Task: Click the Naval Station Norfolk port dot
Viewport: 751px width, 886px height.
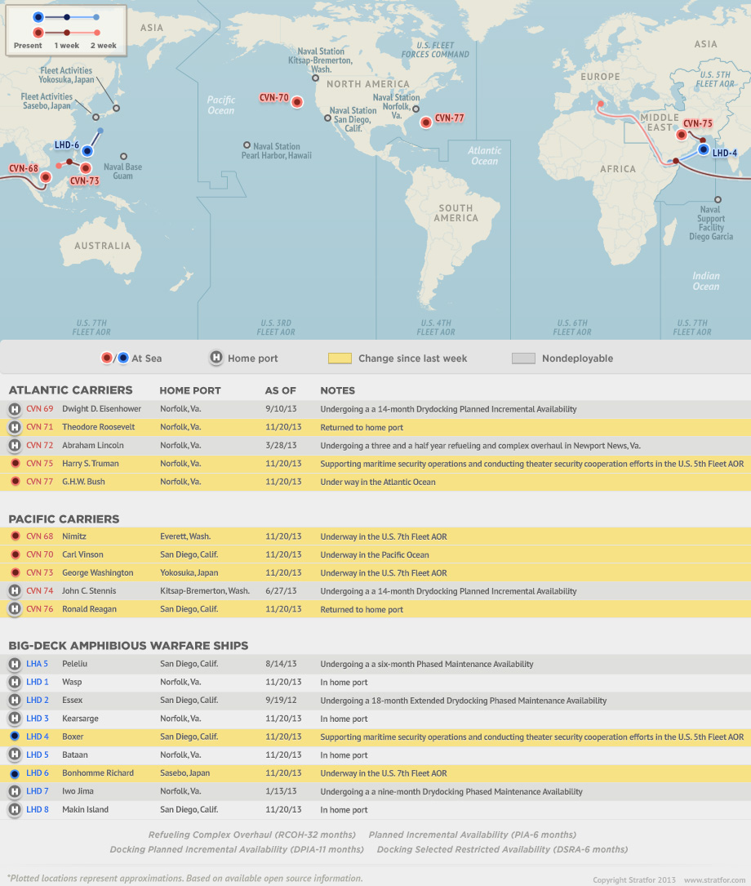Action: click(415, 109)
